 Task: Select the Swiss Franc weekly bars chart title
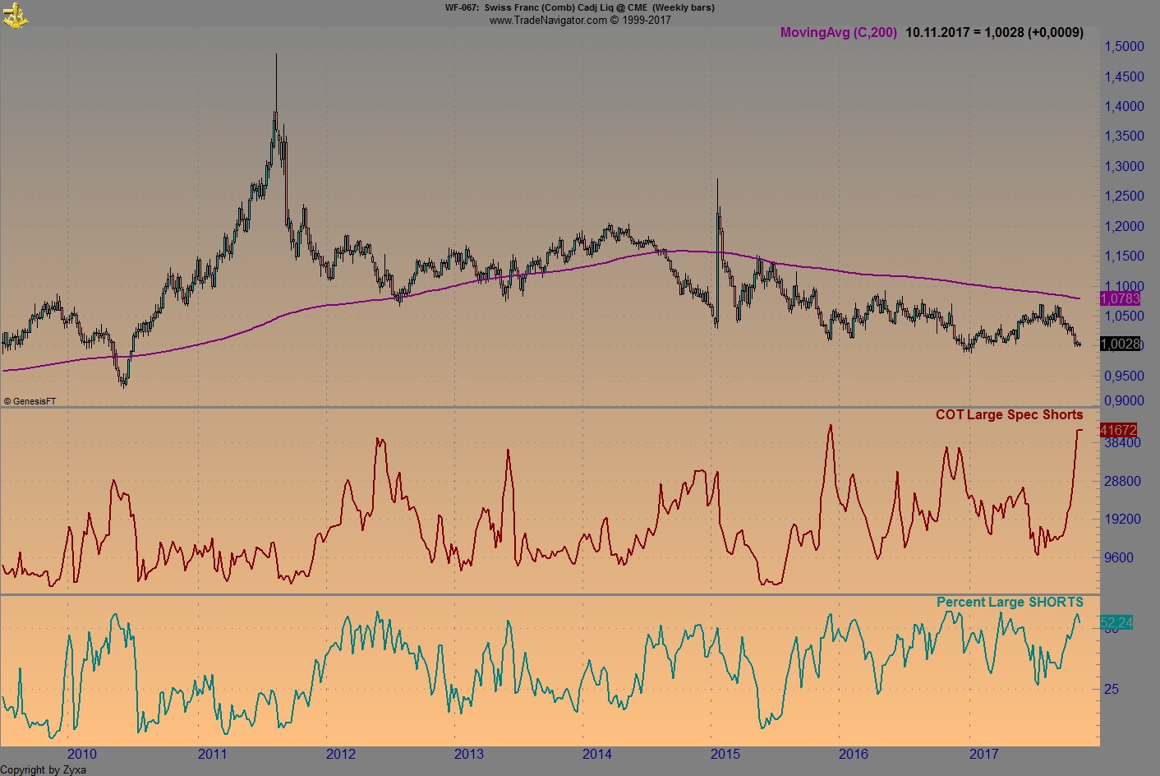coord(580,7)
